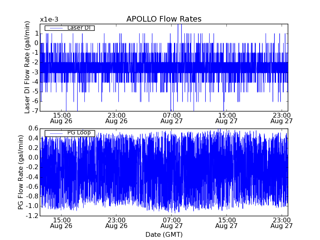Click the -7 tick on Laser DI axis

(35, 111)
